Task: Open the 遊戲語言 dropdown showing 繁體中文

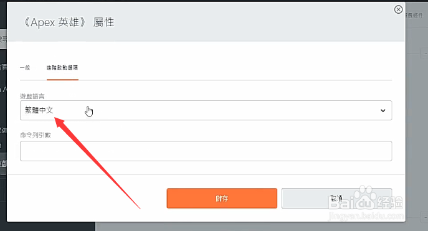Action: coord(206,110)
